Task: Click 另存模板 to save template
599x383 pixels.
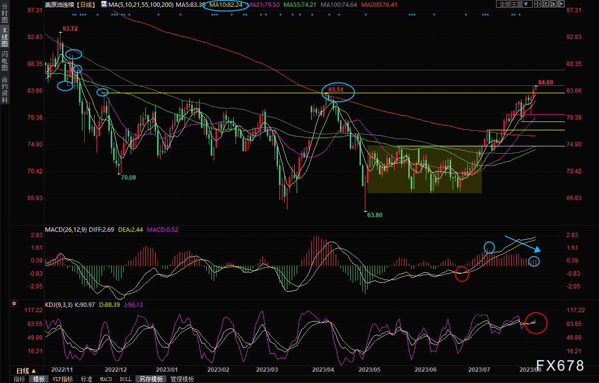Action: [151, 379]
